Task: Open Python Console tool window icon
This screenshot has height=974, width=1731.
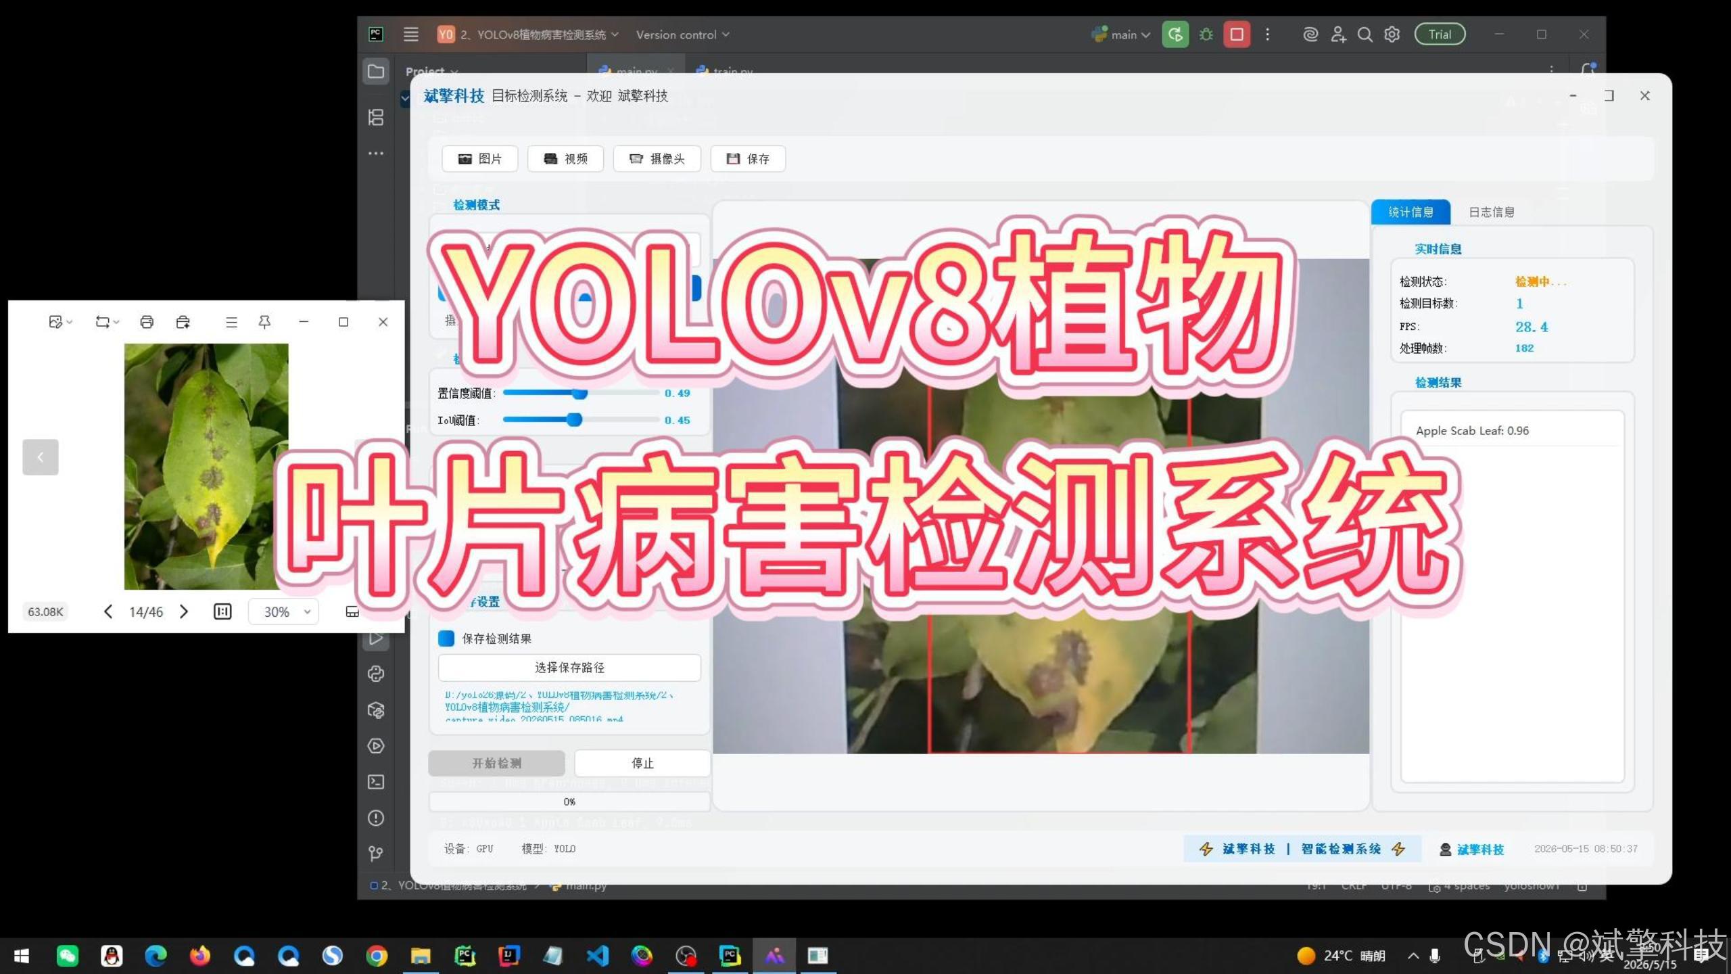Action: [x=376, y=674]
